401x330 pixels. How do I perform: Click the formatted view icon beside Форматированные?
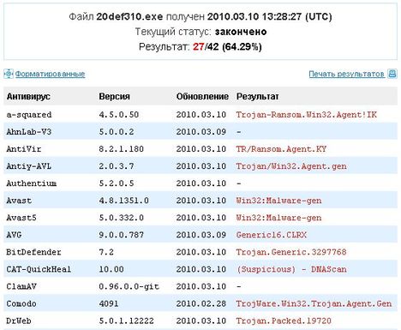click(x=9, y=74)
